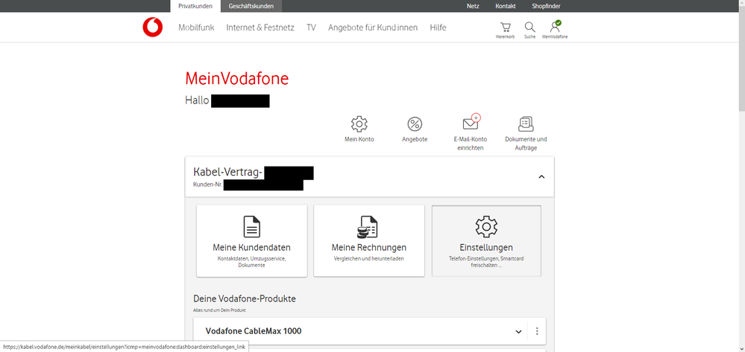This screenshot has width=745, height=352.
Task: Open Mein Konto gear icon
Action: coord(359,124)
